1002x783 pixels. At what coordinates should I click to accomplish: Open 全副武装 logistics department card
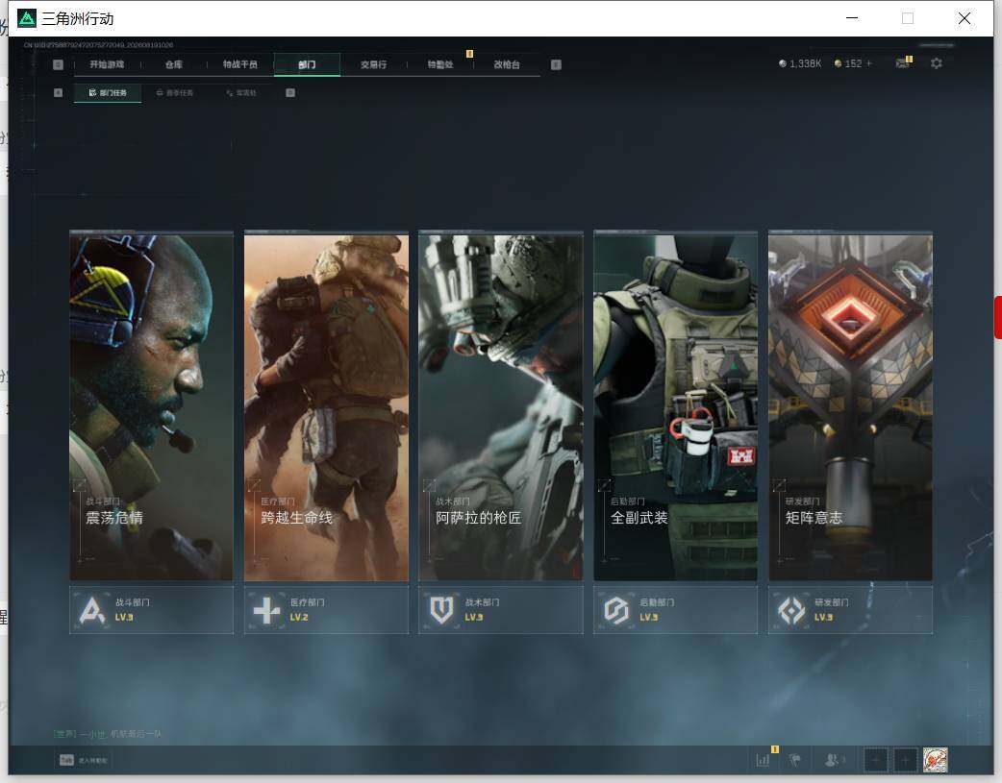click(x=675, y=406)
